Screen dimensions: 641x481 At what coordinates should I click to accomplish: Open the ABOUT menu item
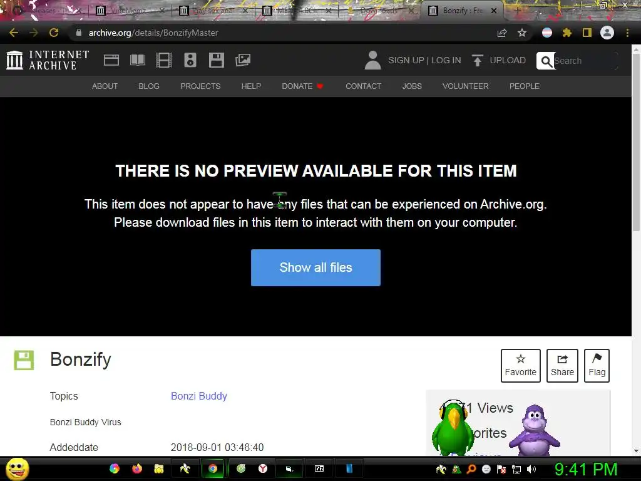coord(105,86)
